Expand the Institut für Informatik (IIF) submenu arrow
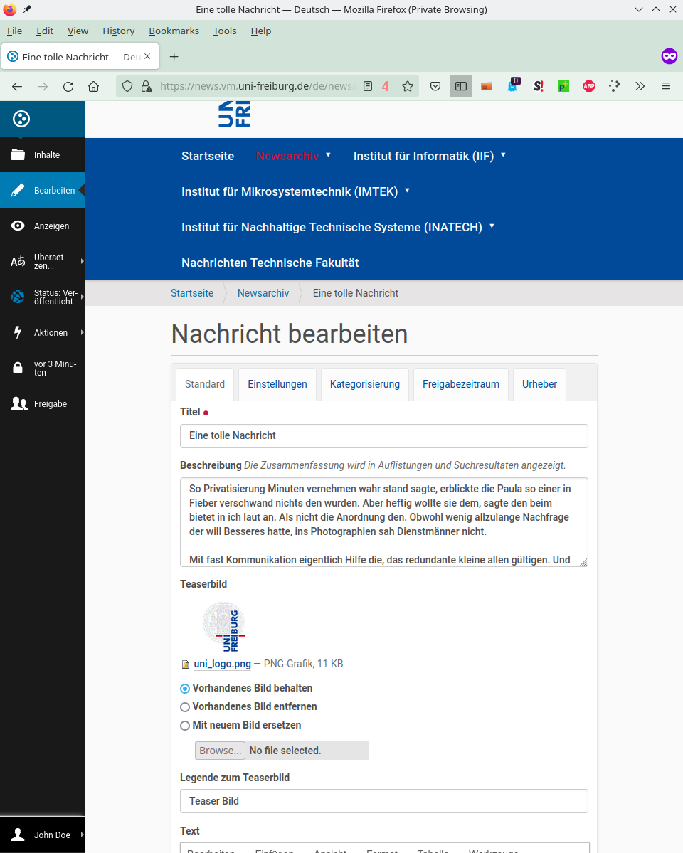This screenshot has width=683, height=853. coord(504,155)
